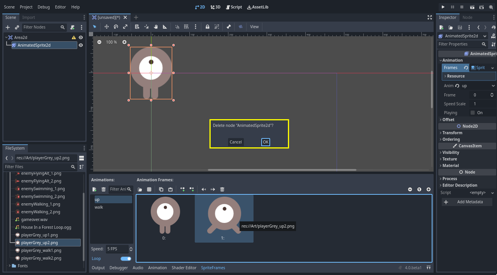Expand the Visibility section

pos(467,152)
